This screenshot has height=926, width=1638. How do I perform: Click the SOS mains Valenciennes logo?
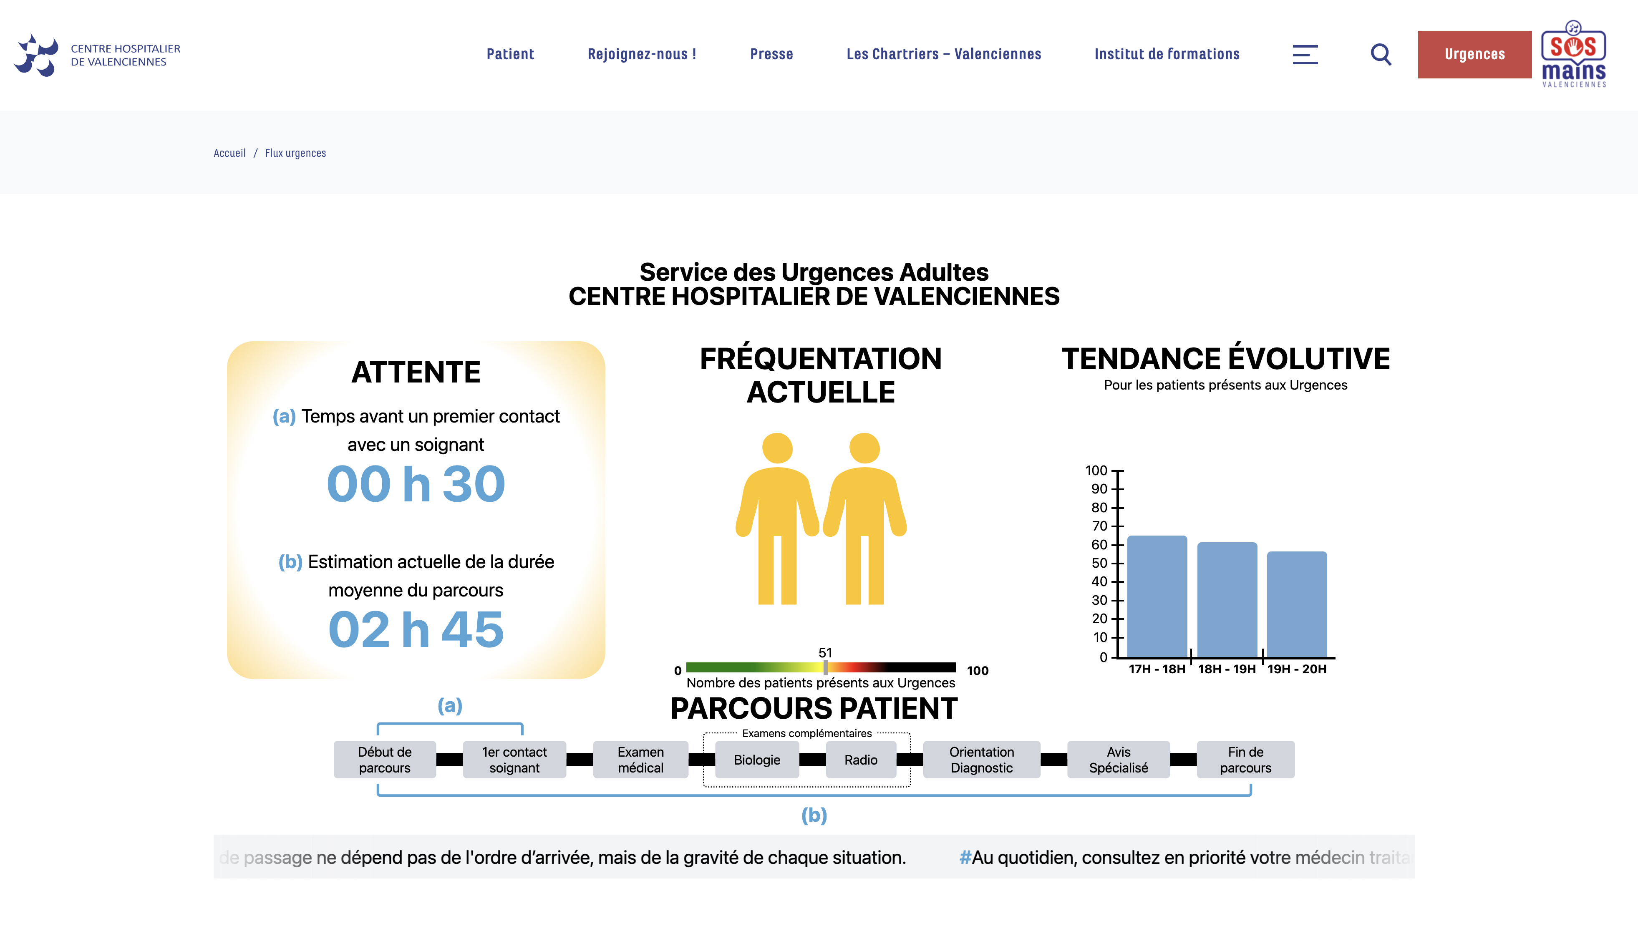(x=1573, y=54)
